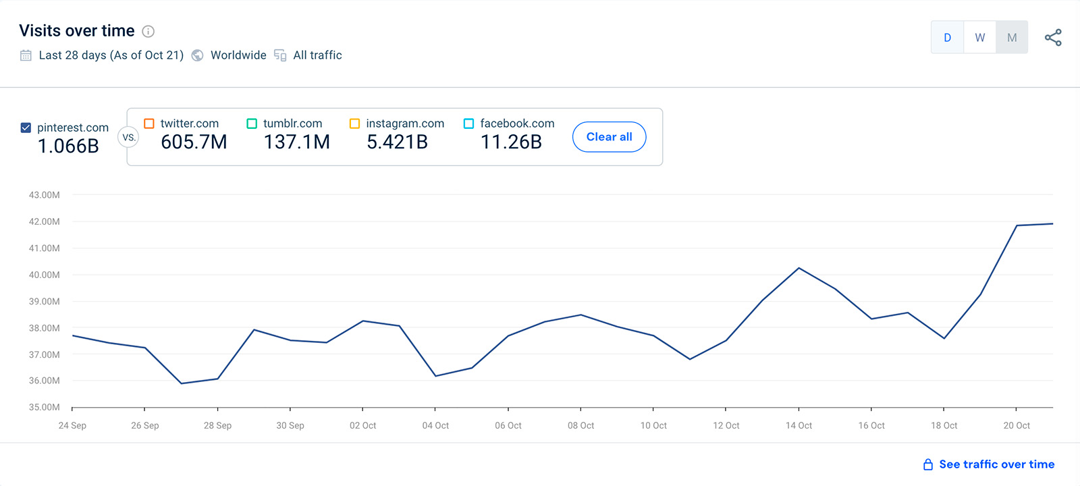
Task: Click the globe icon next to Worldwide
Action: click(x=197, y=55)
